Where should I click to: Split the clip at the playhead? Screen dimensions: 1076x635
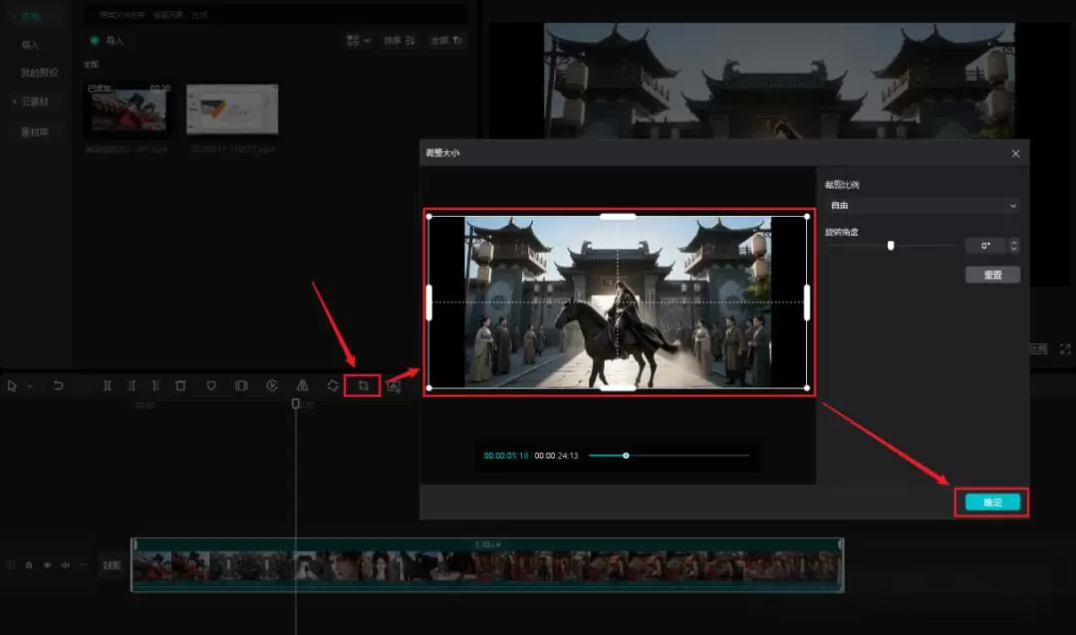tap(107, 386)
